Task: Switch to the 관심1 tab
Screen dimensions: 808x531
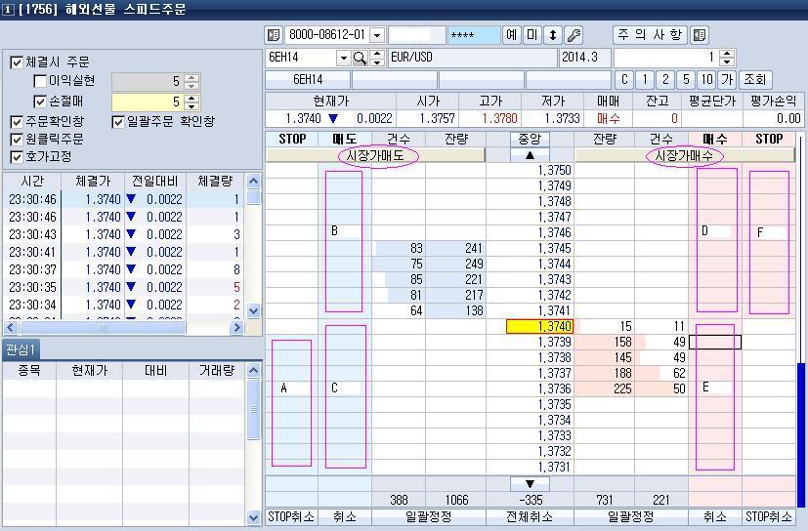Action: pyautogui.click(x=21, y=350)
